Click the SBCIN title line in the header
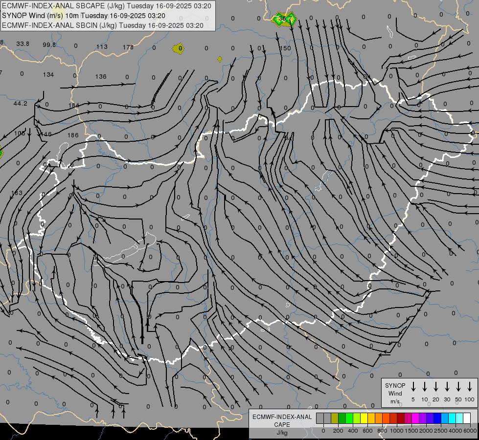This screenshot has width=479, height=440. pos(103,25)
